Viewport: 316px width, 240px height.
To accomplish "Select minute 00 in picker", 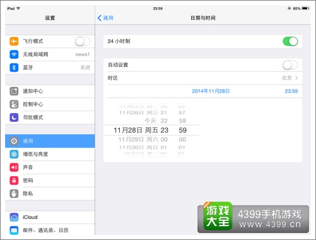I will tap(182, 140).
